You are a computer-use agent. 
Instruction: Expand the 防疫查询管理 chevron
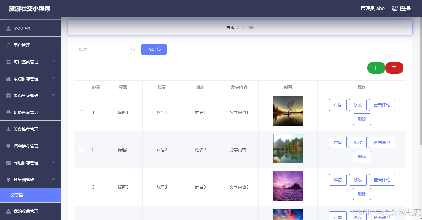point(53,112)
